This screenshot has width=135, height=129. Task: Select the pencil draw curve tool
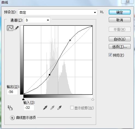(x=17, y=28)
